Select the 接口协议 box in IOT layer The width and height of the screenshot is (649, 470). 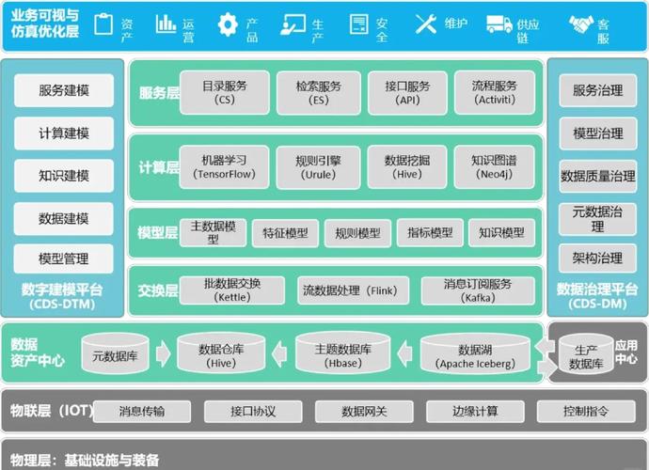(x=253, y=412)
